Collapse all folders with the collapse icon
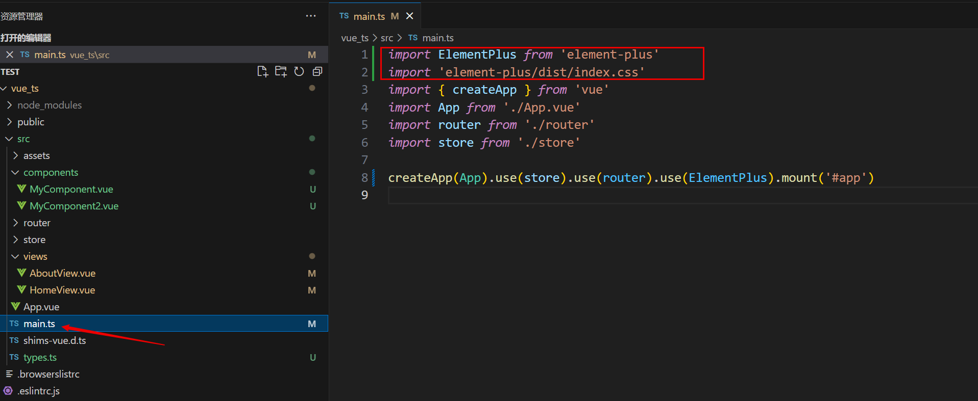 (317, 71)
